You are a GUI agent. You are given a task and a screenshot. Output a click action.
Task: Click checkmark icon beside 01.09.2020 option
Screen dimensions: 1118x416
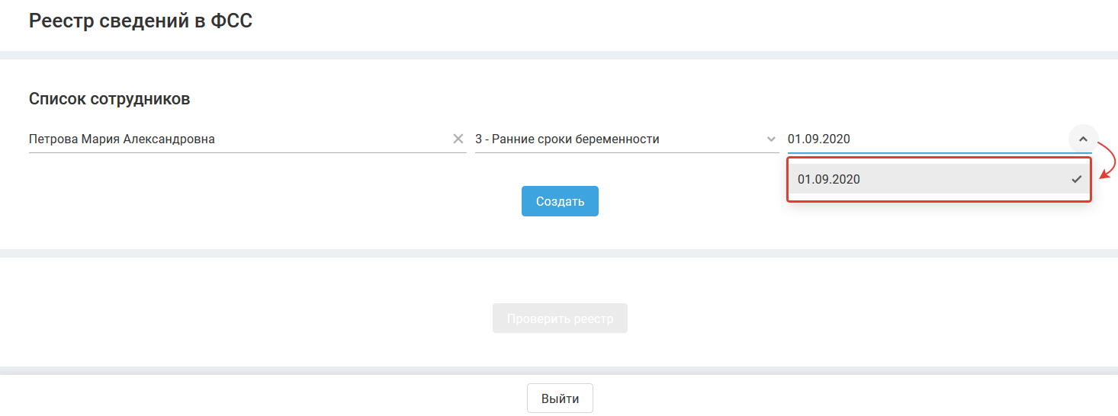point(1076,180)
